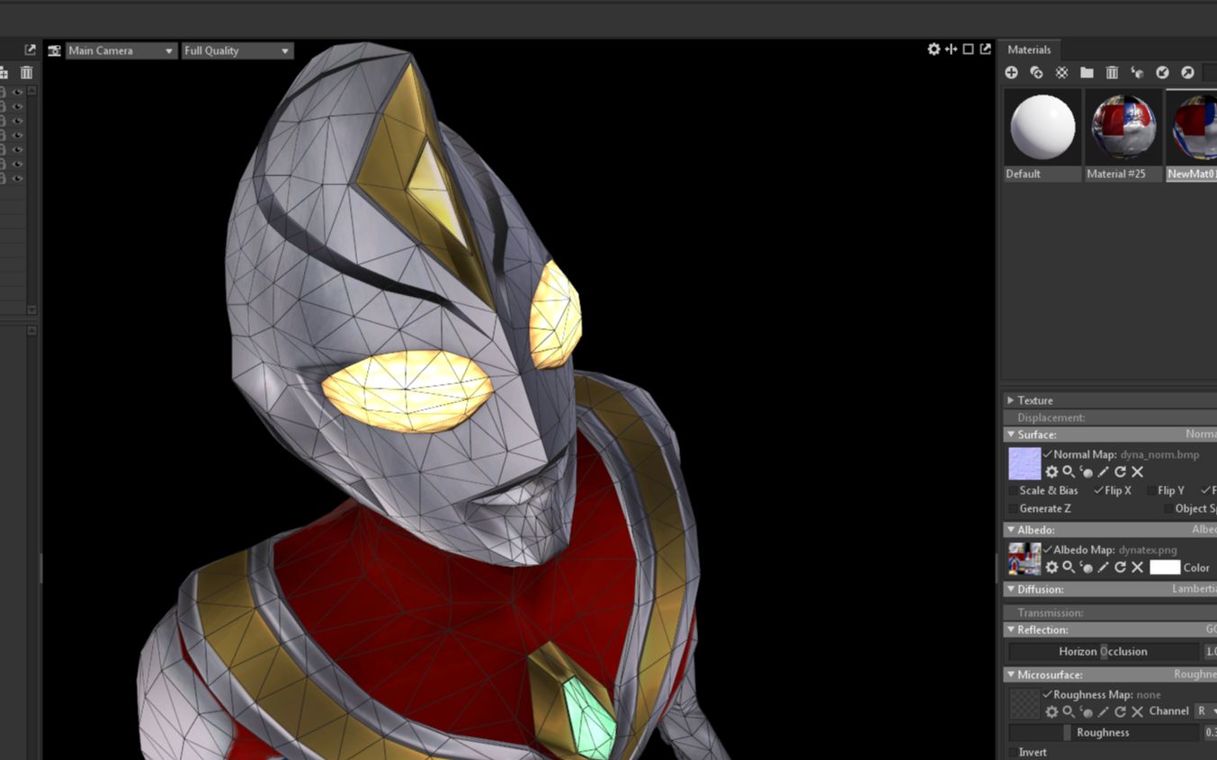Maximize the viewport with the square icon
The height and width of the screenshot is (760, 1217).
coord(968,49)
